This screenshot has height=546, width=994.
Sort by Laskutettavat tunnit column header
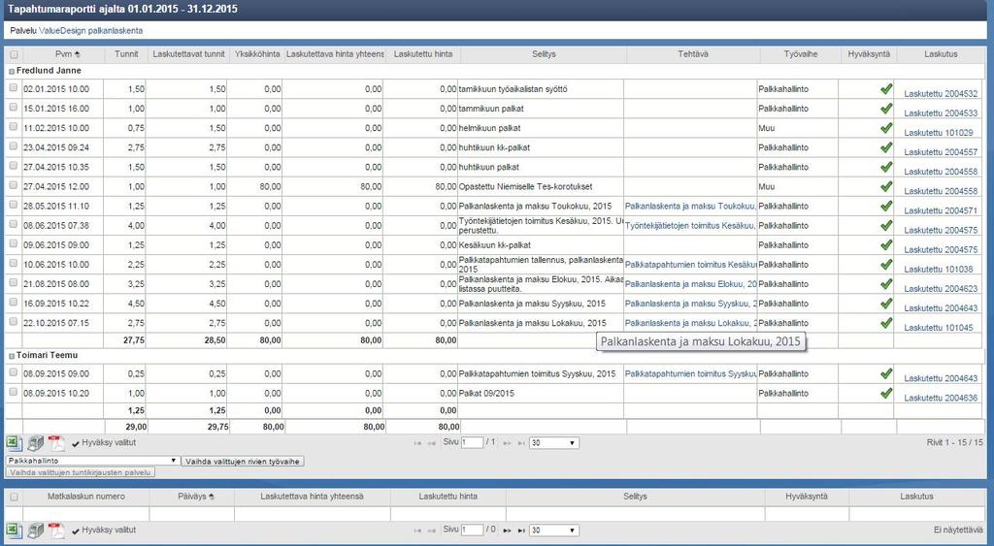pyautogui.click(x=189, y=54)
